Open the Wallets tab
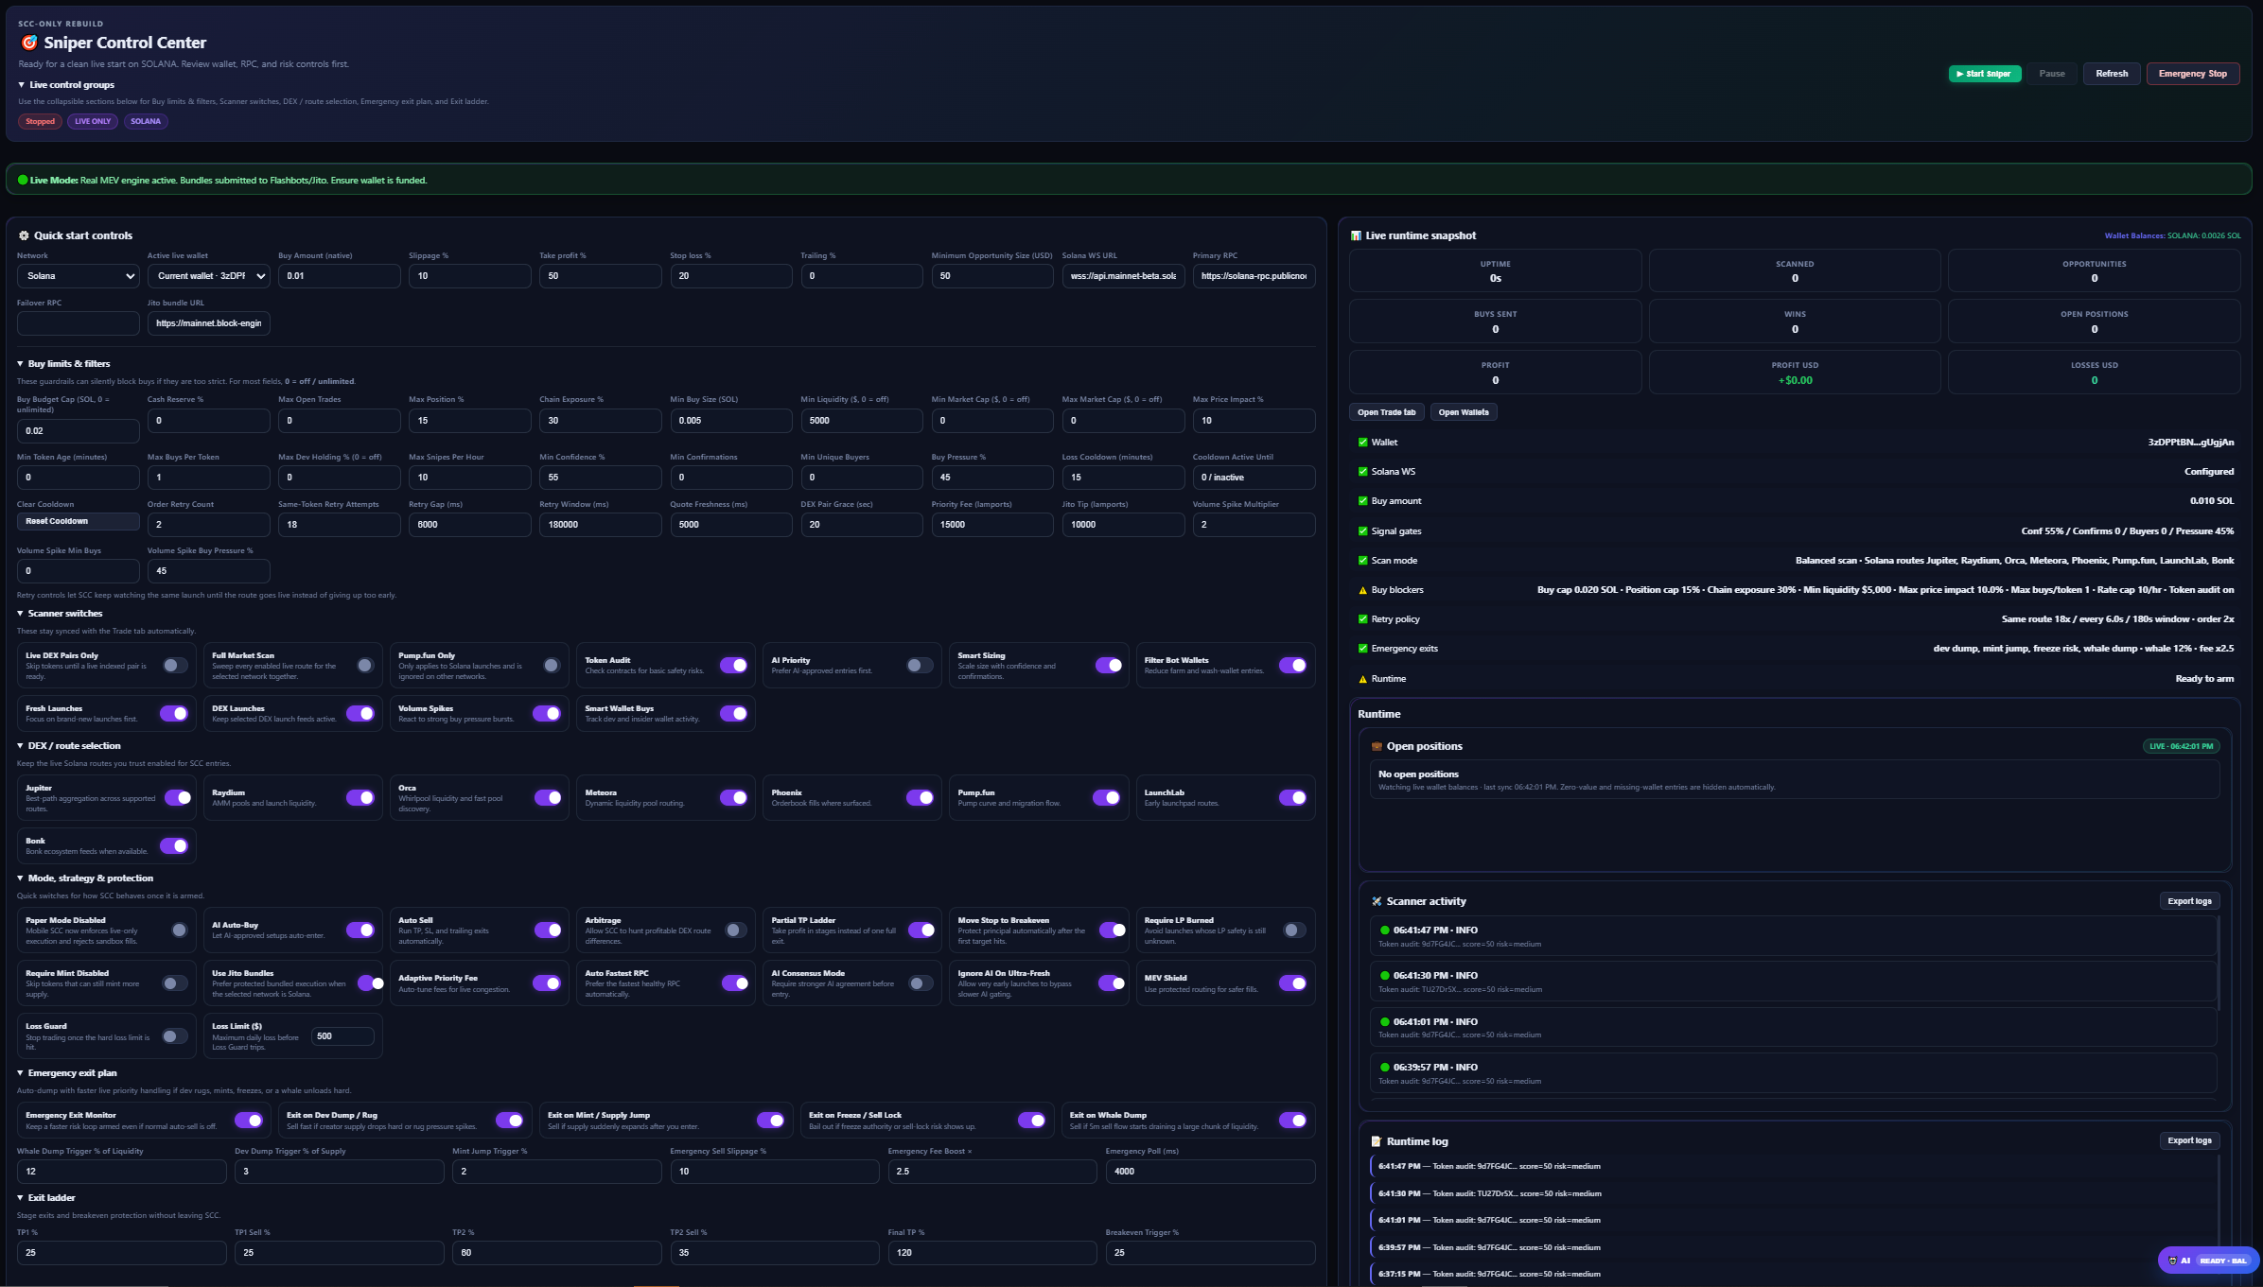The image size is (2263, 1287). tap(1464, 411)
